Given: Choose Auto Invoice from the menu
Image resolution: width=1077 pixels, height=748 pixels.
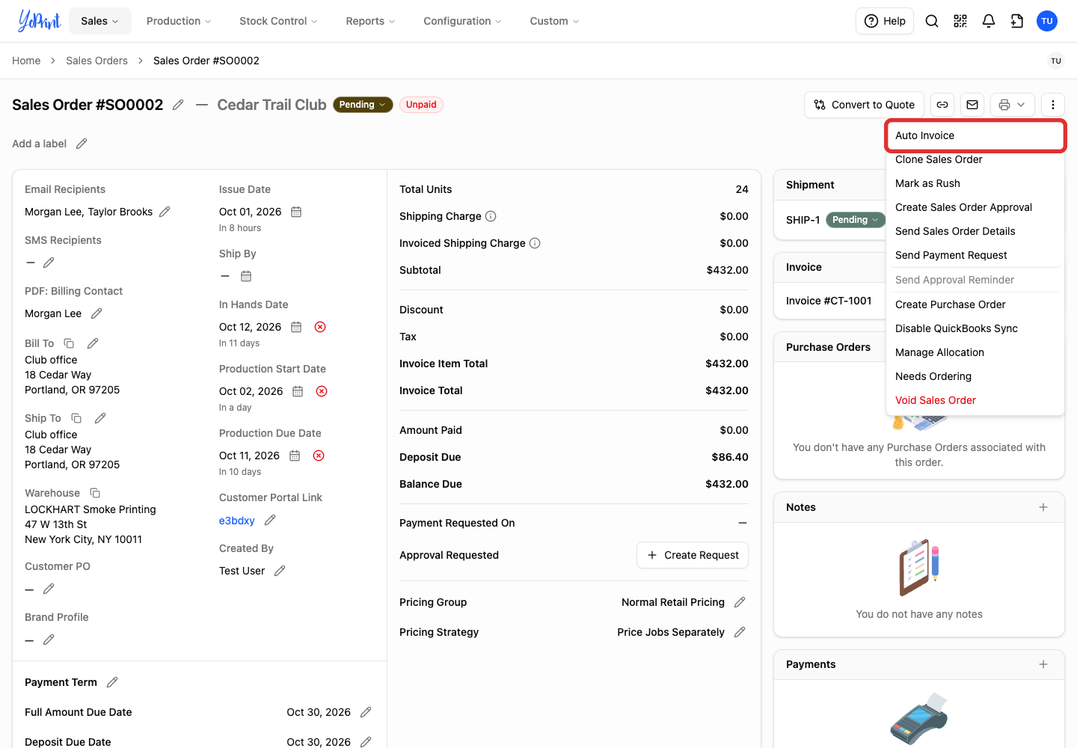Looking at the screenshot, I should pos(975,135).
